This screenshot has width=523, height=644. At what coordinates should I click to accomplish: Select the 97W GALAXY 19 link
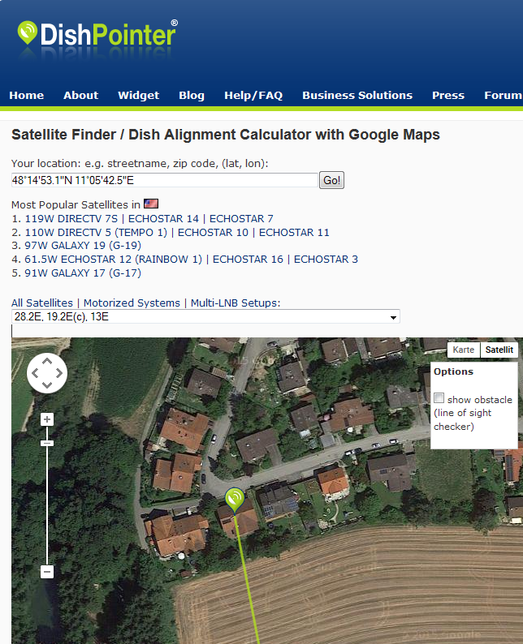(x=83, y=245)
